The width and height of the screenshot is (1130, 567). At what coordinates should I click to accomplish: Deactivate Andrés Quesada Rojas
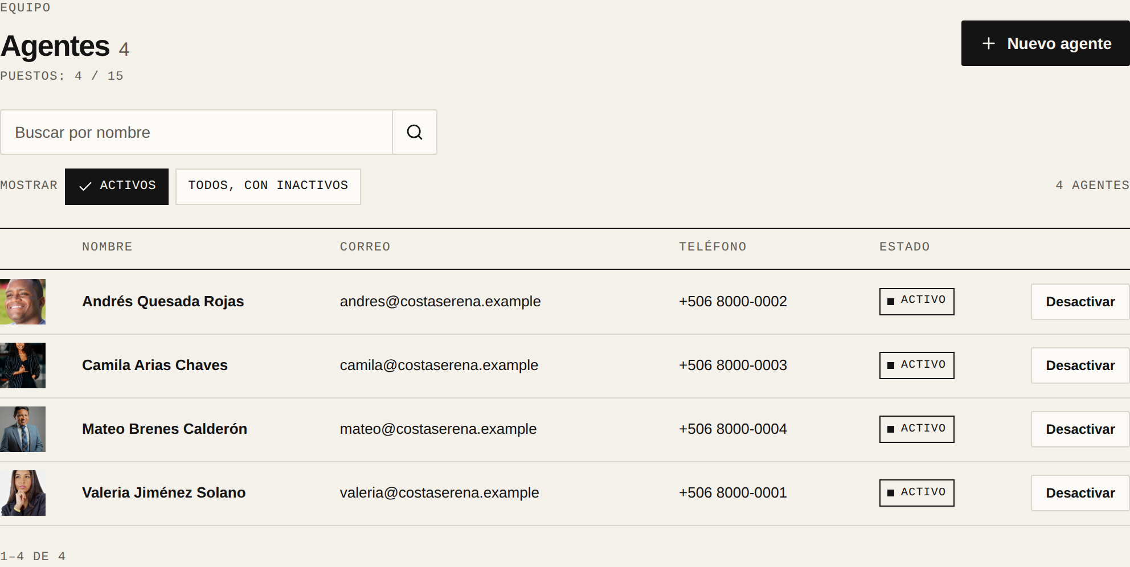pos(1080,302)
